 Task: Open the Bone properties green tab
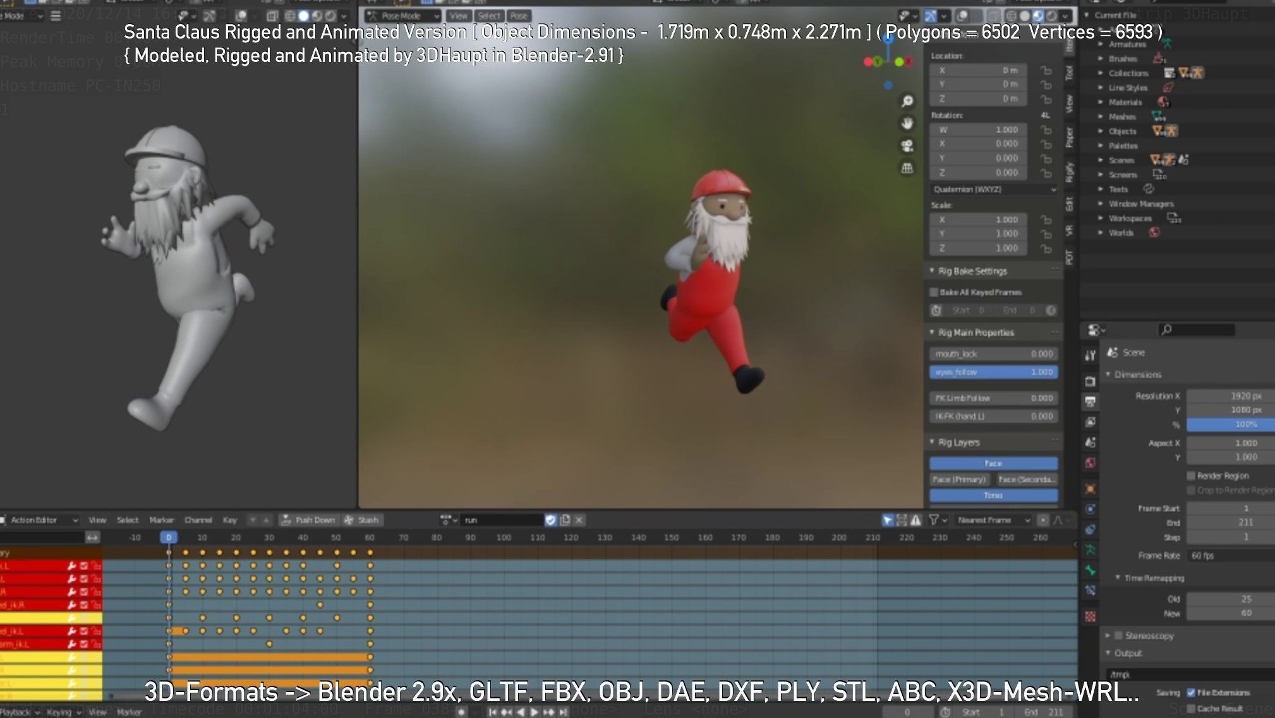1090,570
